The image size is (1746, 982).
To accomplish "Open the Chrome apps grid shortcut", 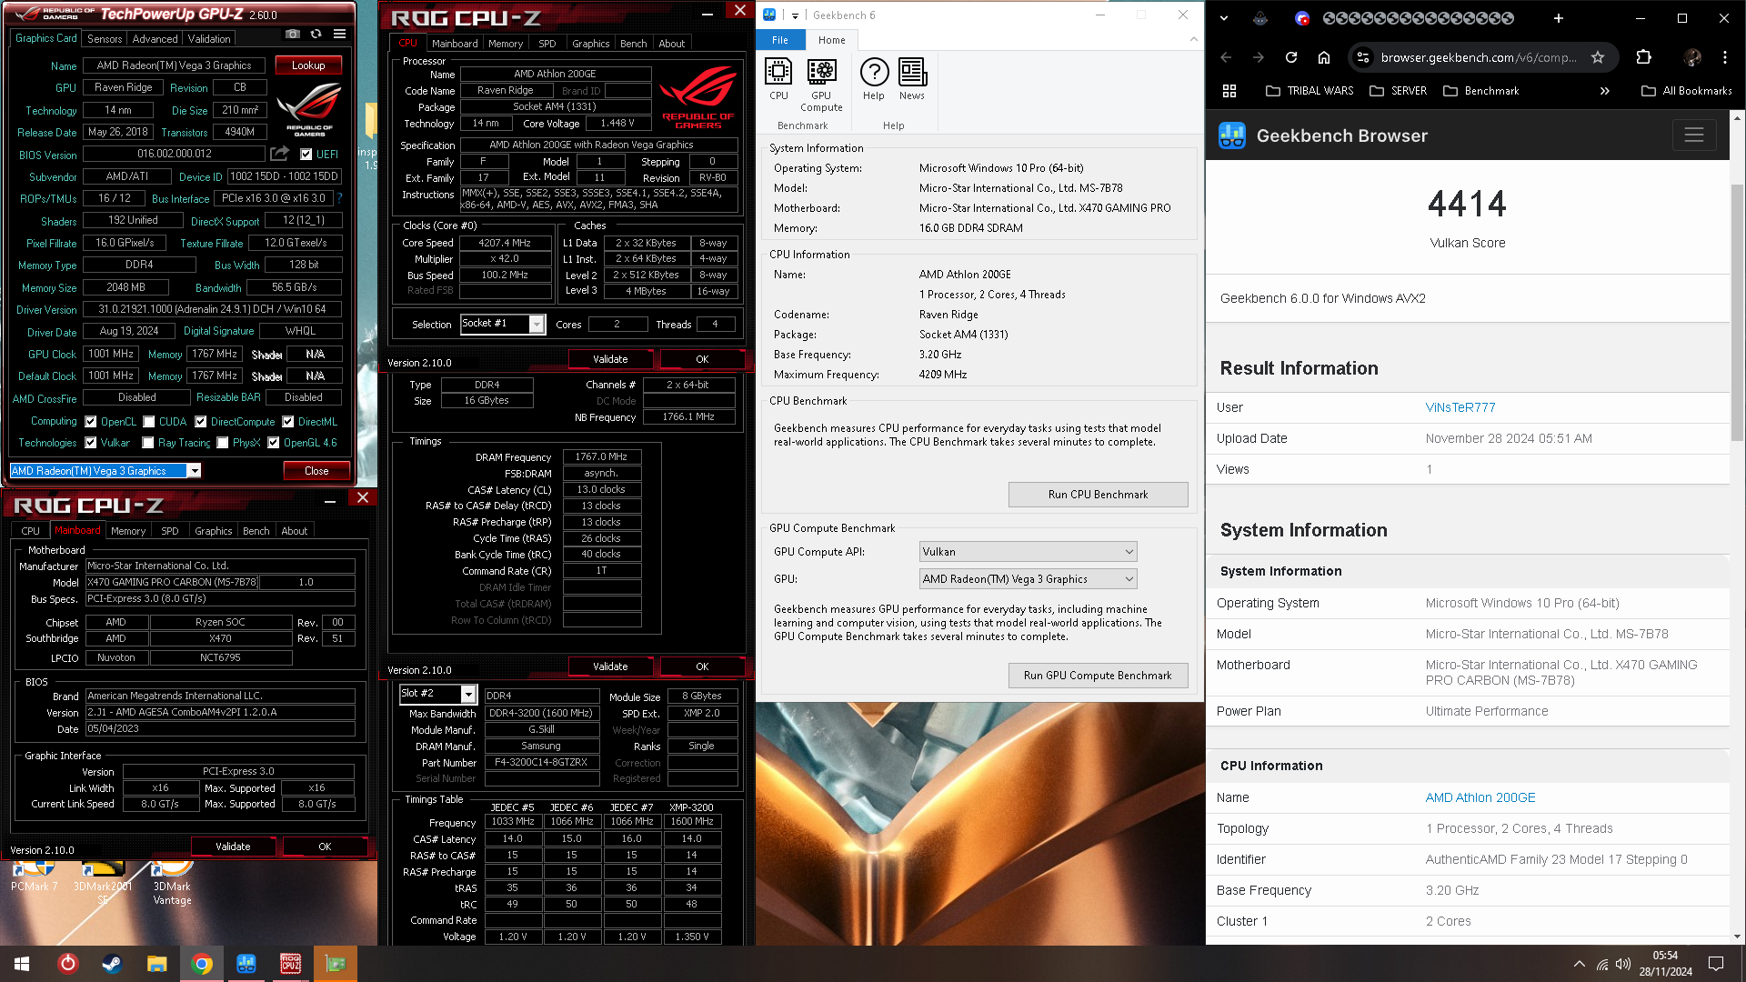I will click(x=1229, y=91).
